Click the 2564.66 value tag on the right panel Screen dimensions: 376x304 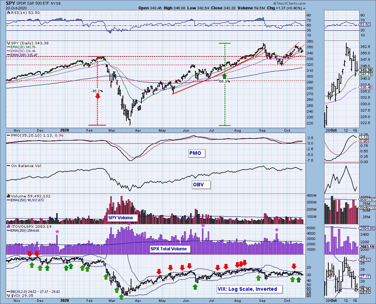pyautogui.click(x=367, y=228)
